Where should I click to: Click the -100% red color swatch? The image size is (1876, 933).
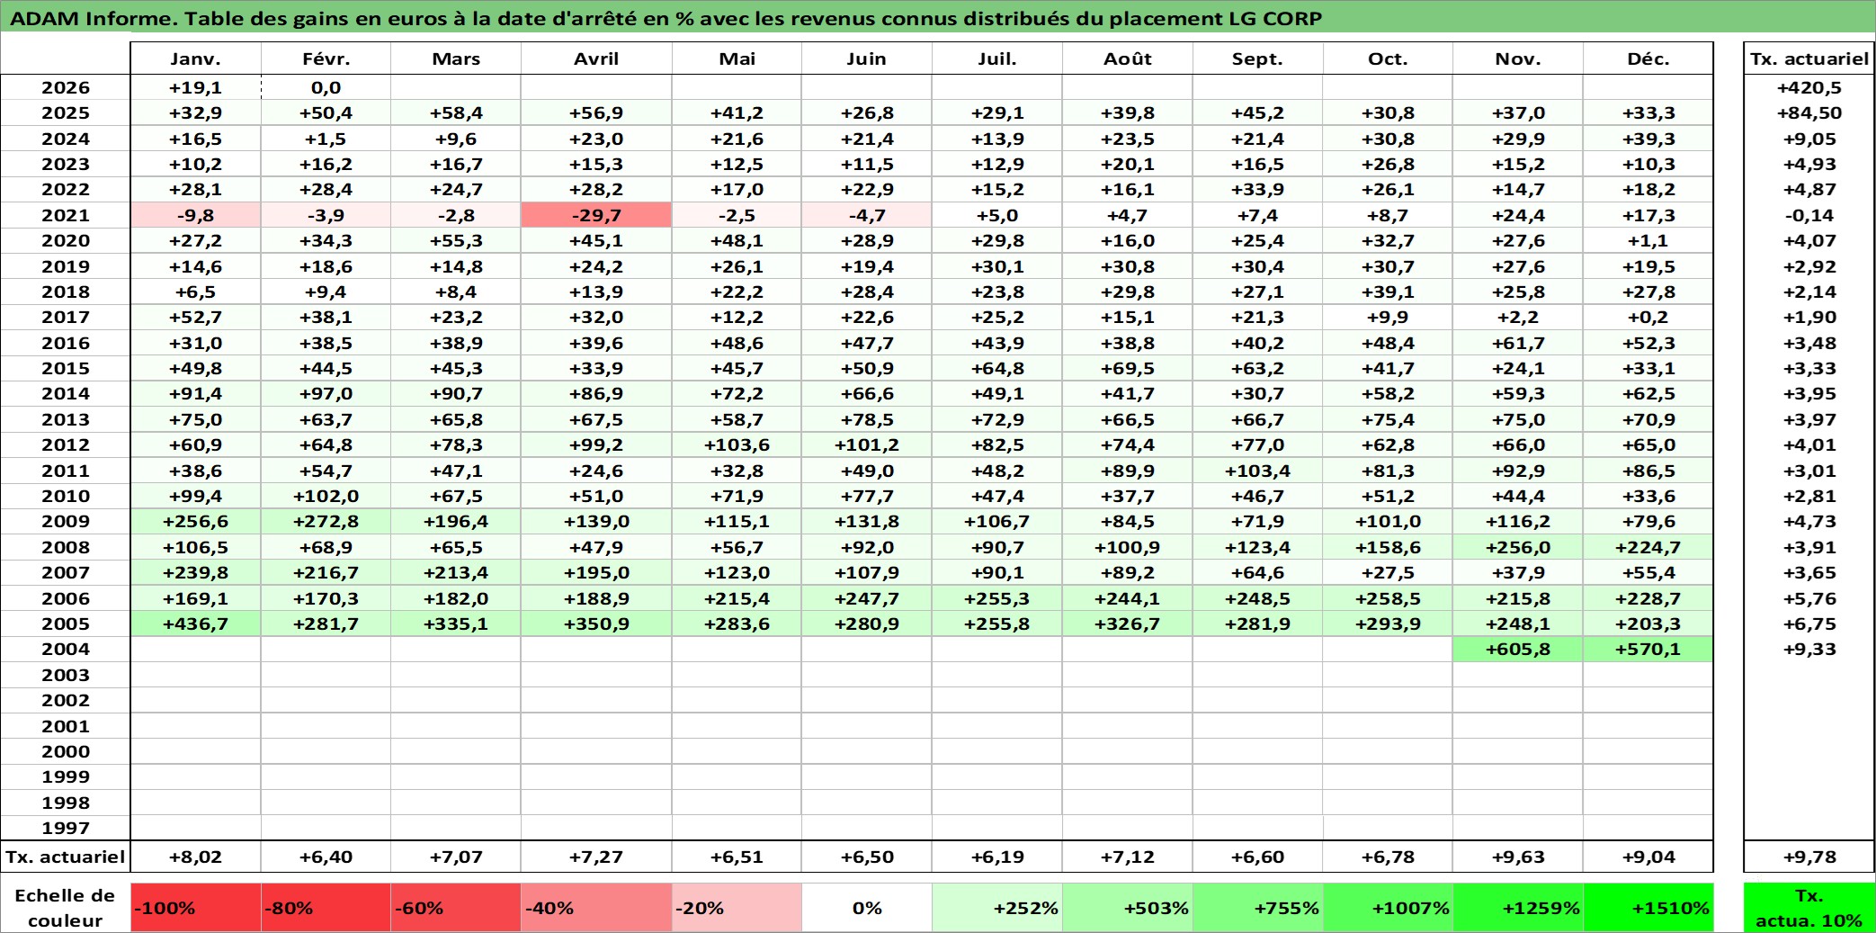pos(195,908)
